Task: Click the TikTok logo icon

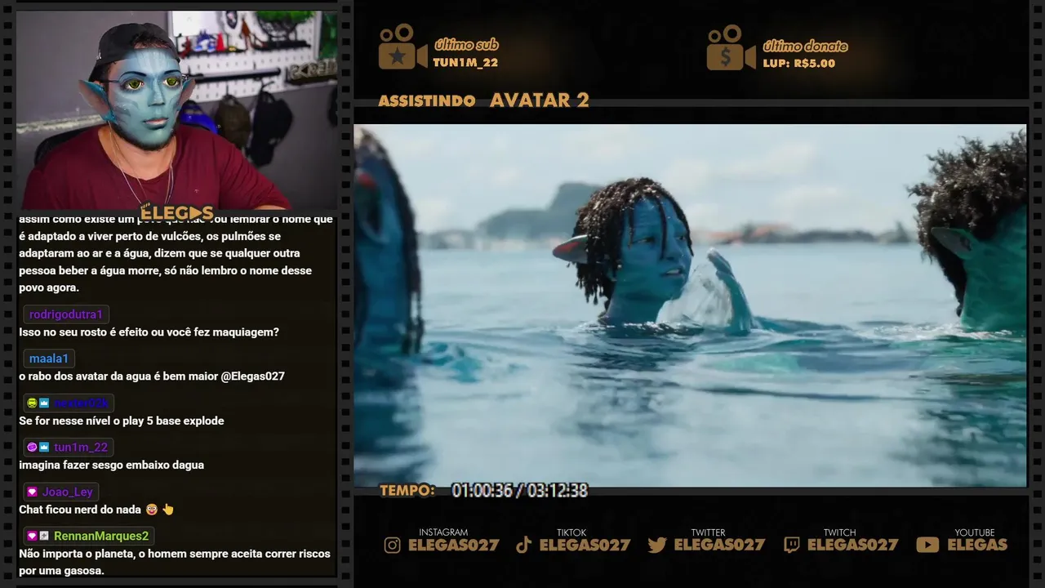Action: click(x=524, y=545)
